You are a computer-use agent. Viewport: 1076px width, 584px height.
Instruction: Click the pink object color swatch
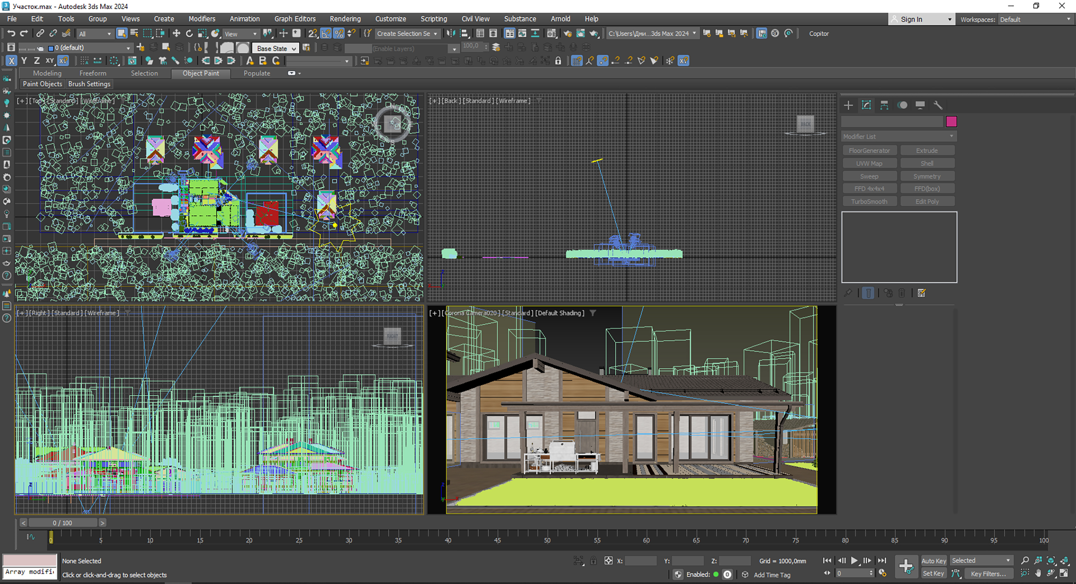point(951,121)
